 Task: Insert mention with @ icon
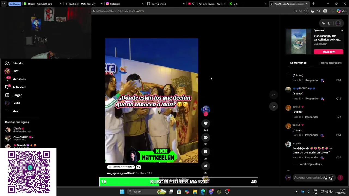click(325, 177)
